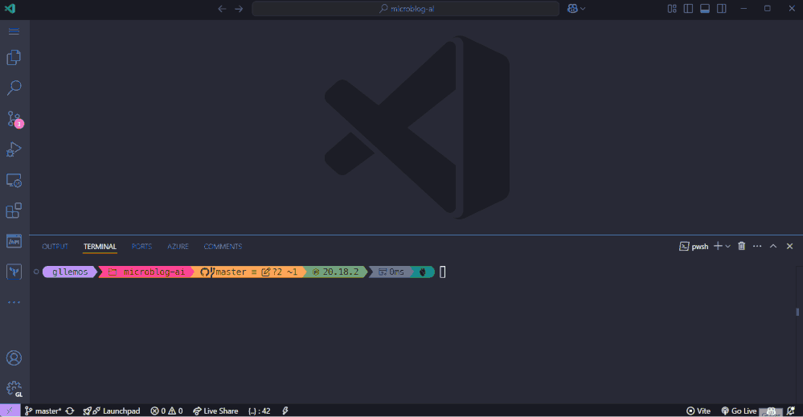
Task: Switch to the PORTS panel tab
Action: click(141, 247)
